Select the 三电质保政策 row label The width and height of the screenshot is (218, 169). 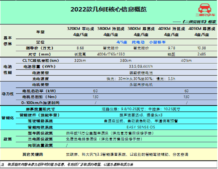(40, 139)
